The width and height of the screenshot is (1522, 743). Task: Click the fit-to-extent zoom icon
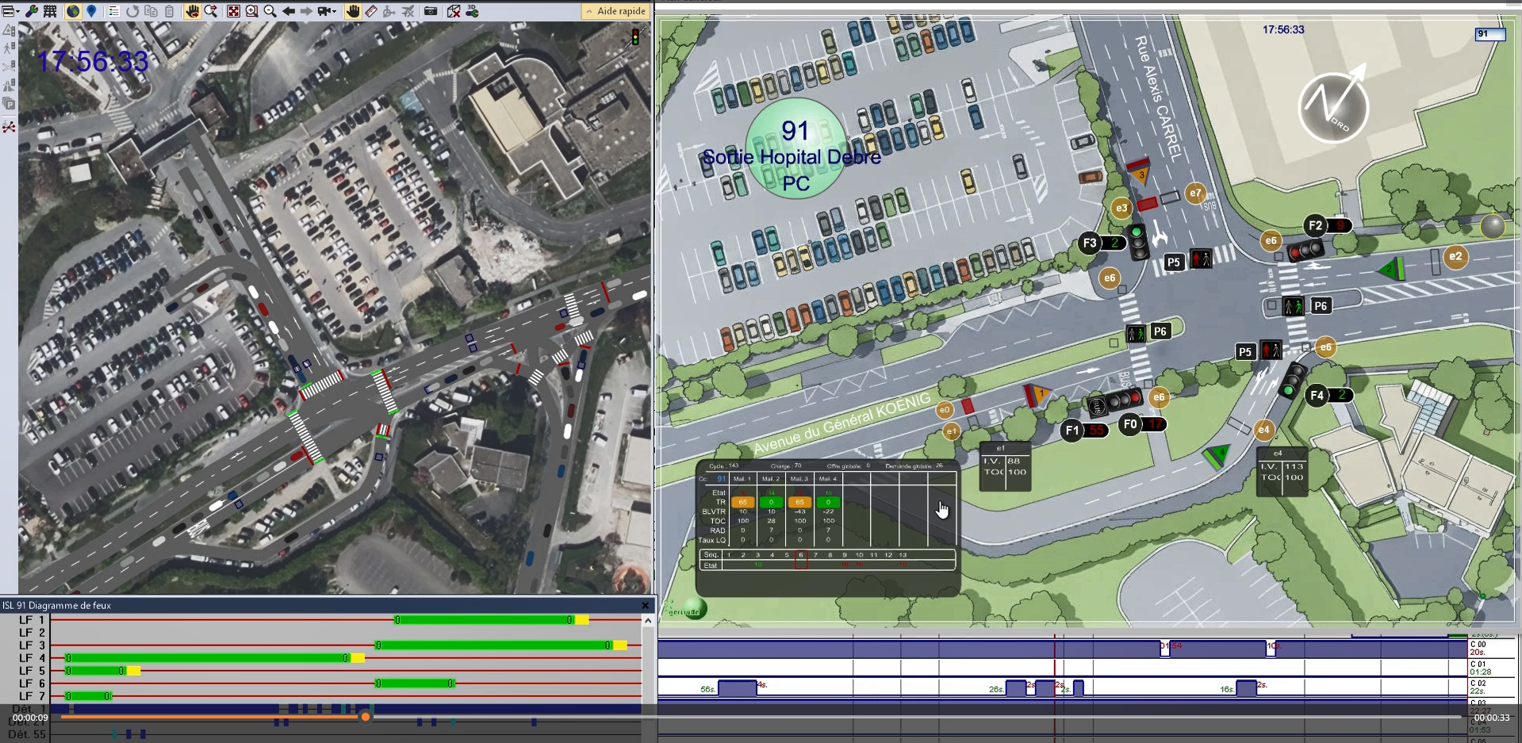click(x=233, y=11)
